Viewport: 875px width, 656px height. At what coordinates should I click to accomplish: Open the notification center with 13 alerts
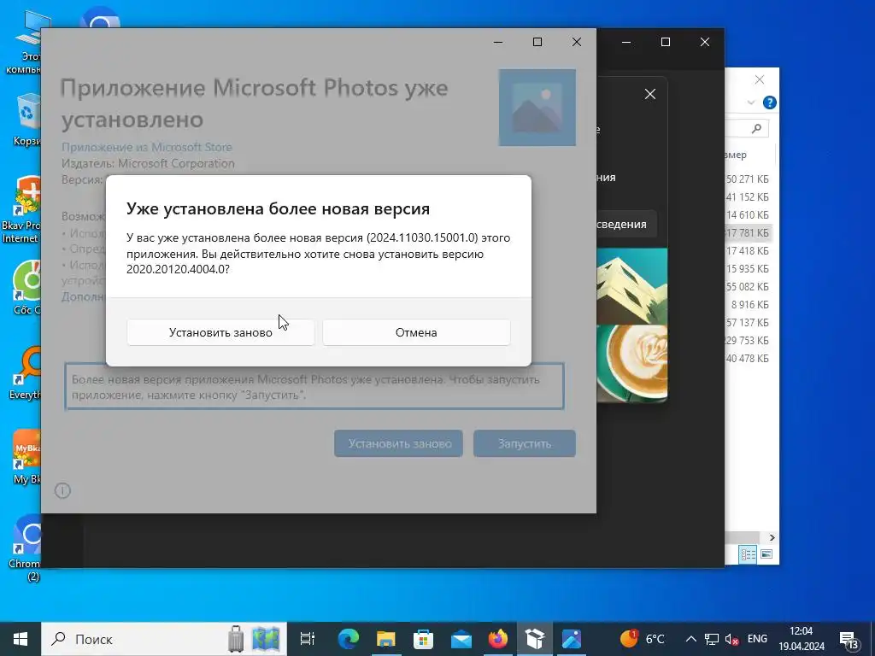point(849,640)
